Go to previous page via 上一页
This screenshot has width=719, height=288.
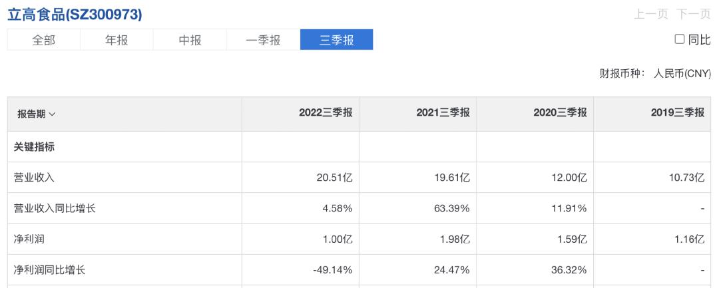pyautogui.click(x=651, y=15)
